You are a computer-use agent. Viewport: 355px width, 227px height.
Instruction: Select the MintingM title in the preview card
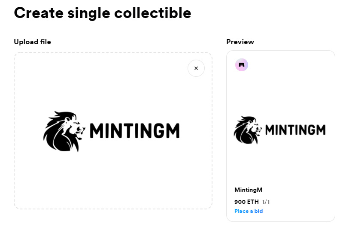(249, 190)
